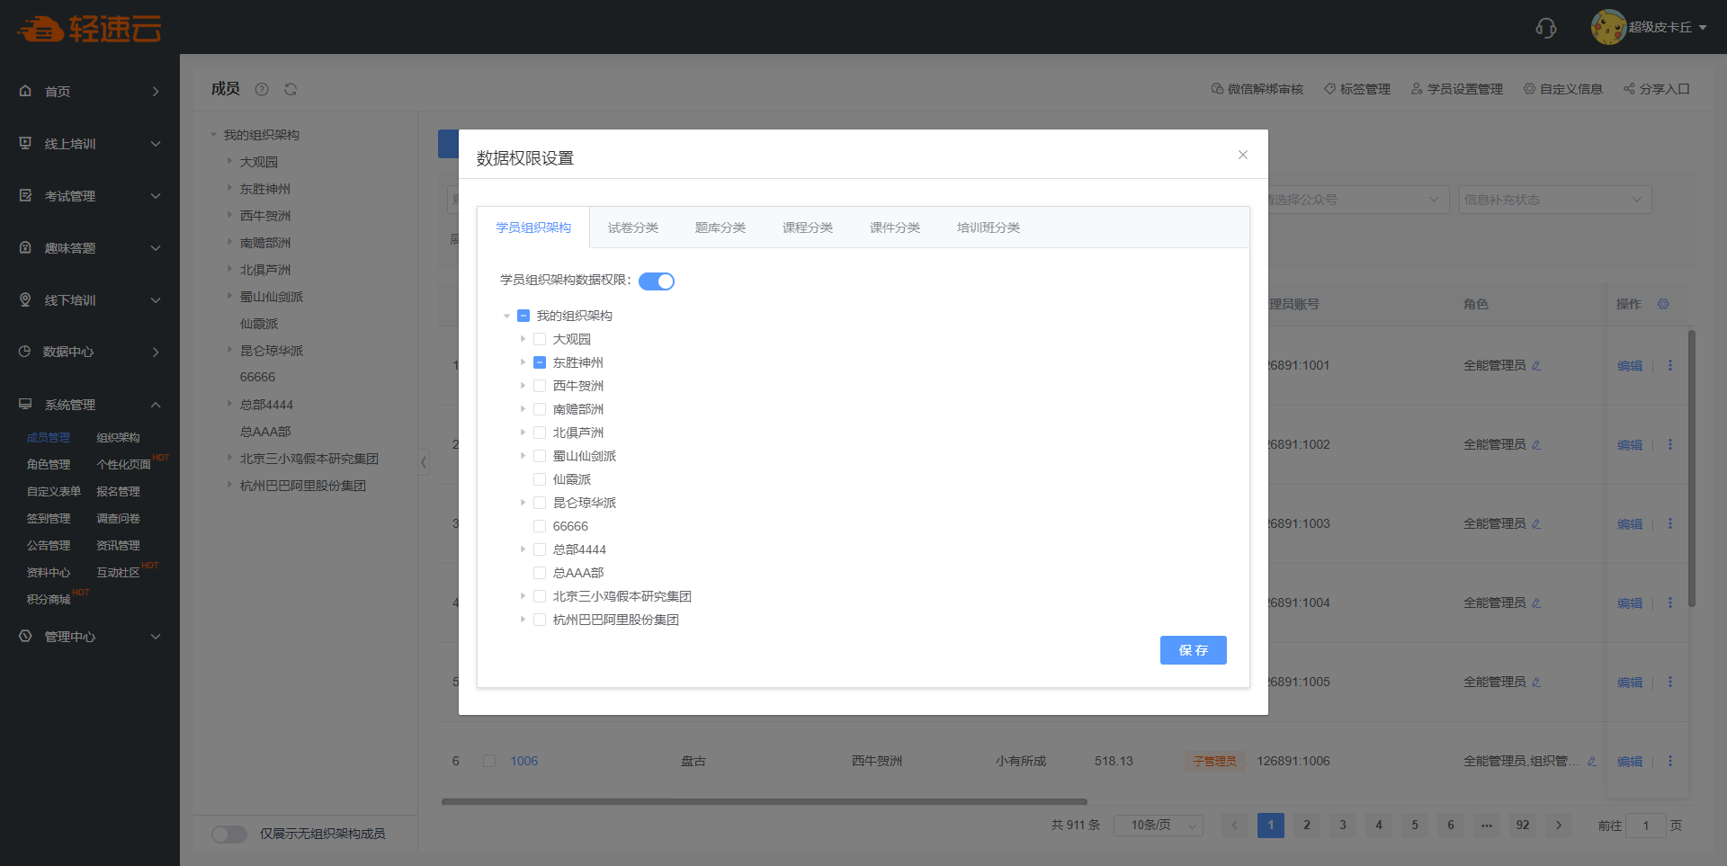The width and height of the screenshot is (1727, 866).
Task: Open the 10条/页 page size dropdown
Action: tap(1158, 826)
